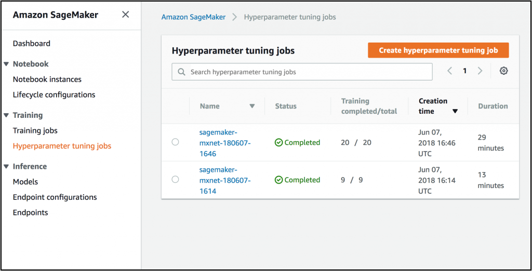This screenshot has width=532, height=271.
Task: Click Training completed/total column header
Action: [369, 106]
